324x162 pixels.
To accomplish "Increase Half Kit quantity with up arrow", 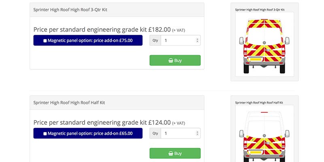I will pyautogui.click(x=197, y=132).
